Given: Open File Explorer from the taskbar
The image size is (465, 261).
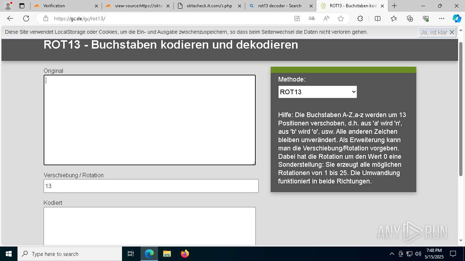Looking at the screenshot, I should pos(167,254).
